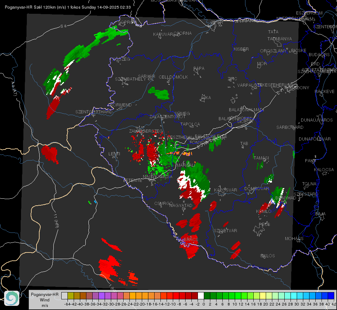Click the CSURGÓ label
Viewport: 337px width, 310px height.
click(164, 203)
